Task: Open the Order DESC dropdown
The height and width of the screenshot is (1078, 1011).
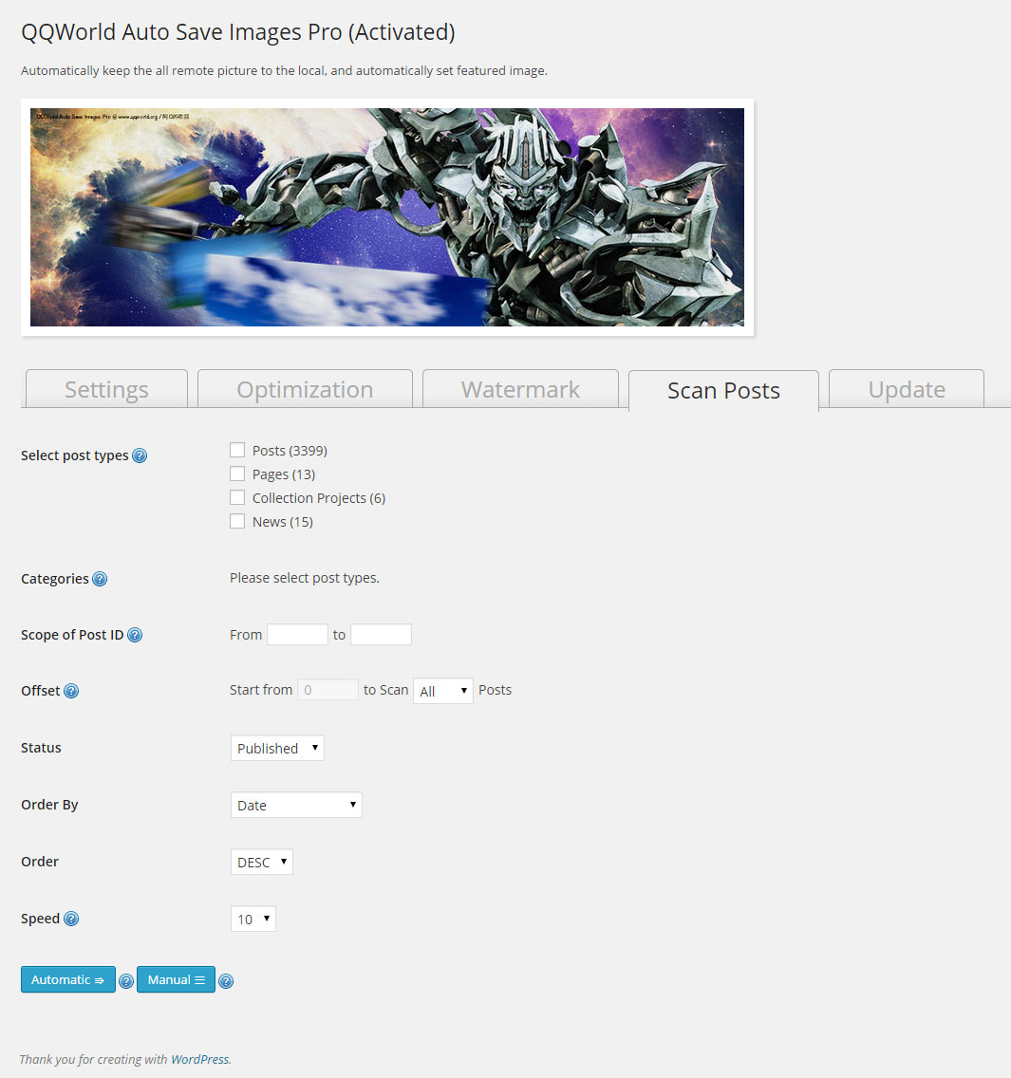Action: [x=262, y=863]
